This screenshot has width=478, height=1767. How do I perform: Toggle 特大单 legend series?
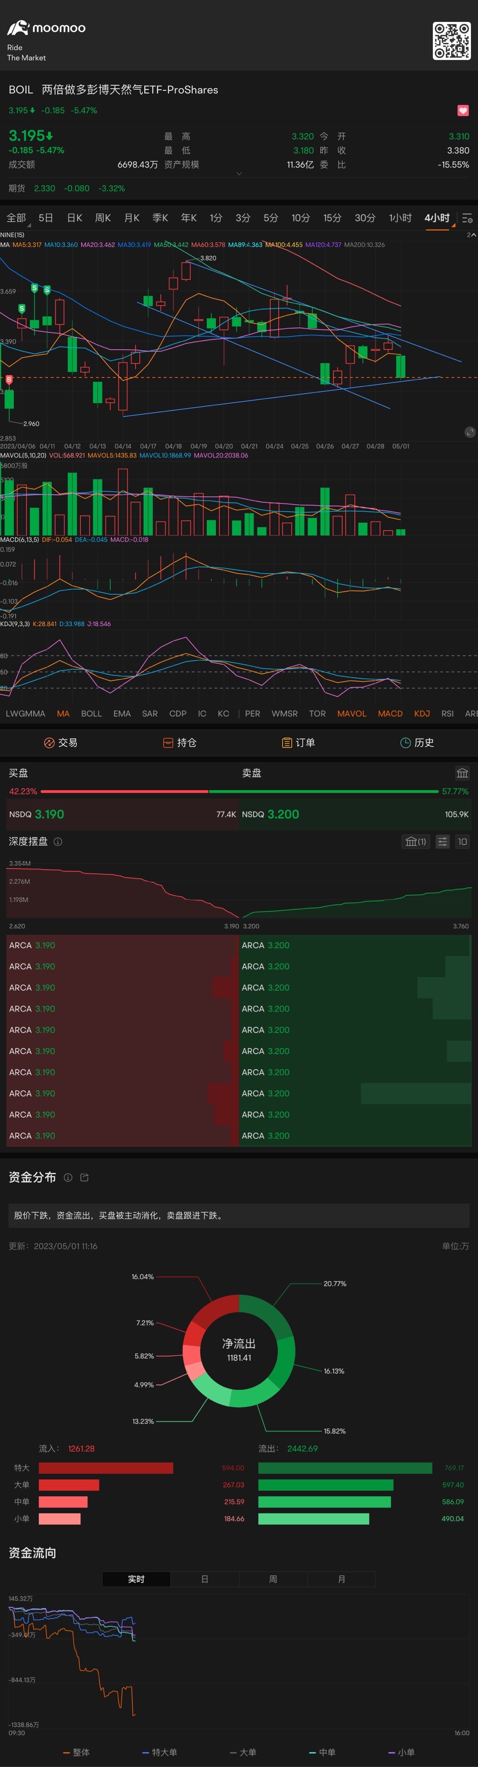click(x=159, y=1752)
